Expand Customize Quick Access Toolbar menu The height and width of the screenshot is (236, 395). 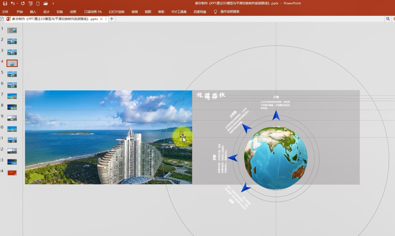point(53,4)
